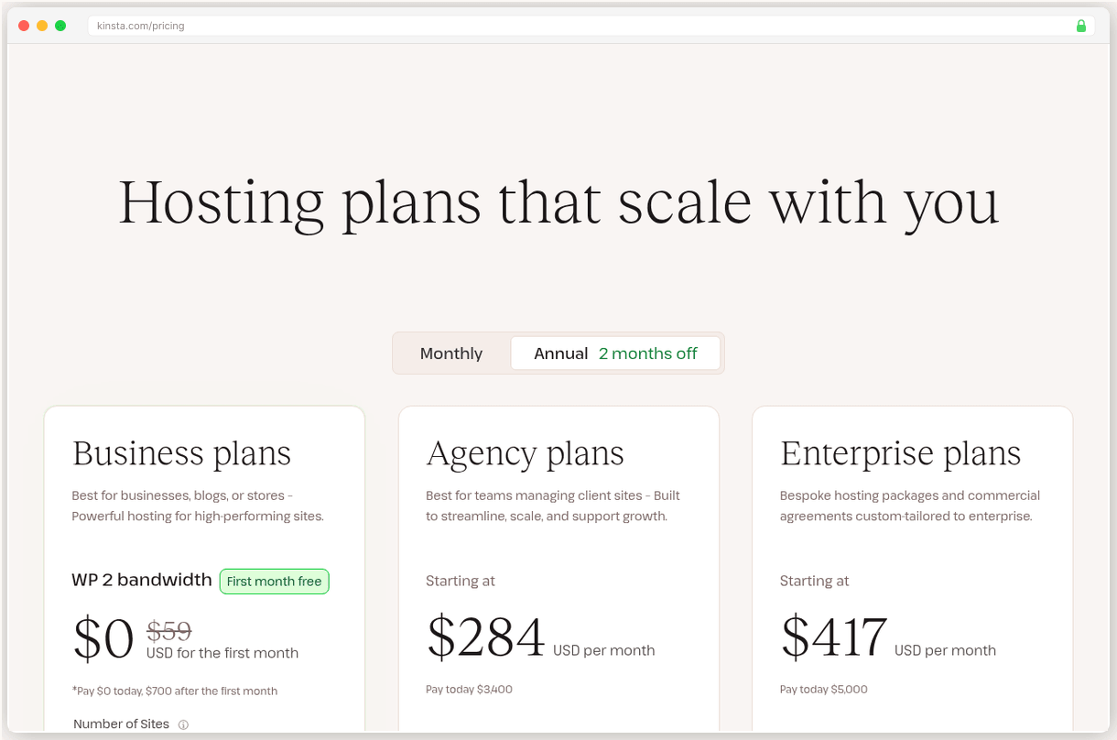Image resolution: width=1117 pixels, height=740 pixels.
Task: Open the green circle window control
Action: pyautogui.click(x=60, y=26)
